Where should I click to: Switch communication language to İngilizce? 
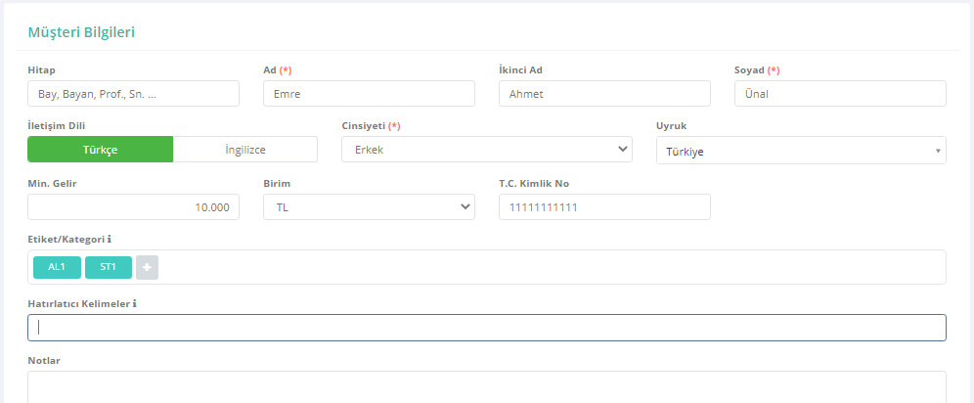245,150
